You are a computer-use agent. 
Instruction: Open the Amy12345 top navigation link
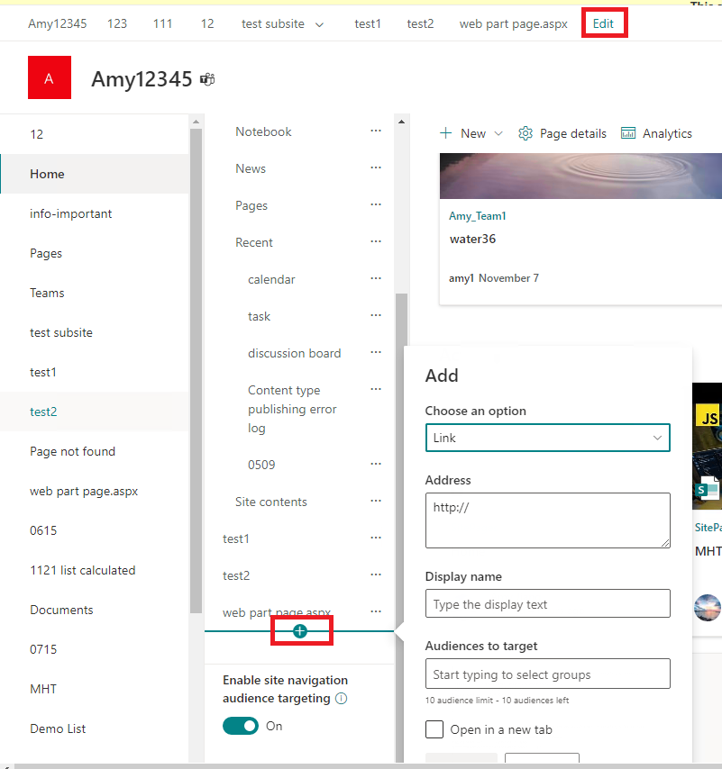tap(58, 23)
